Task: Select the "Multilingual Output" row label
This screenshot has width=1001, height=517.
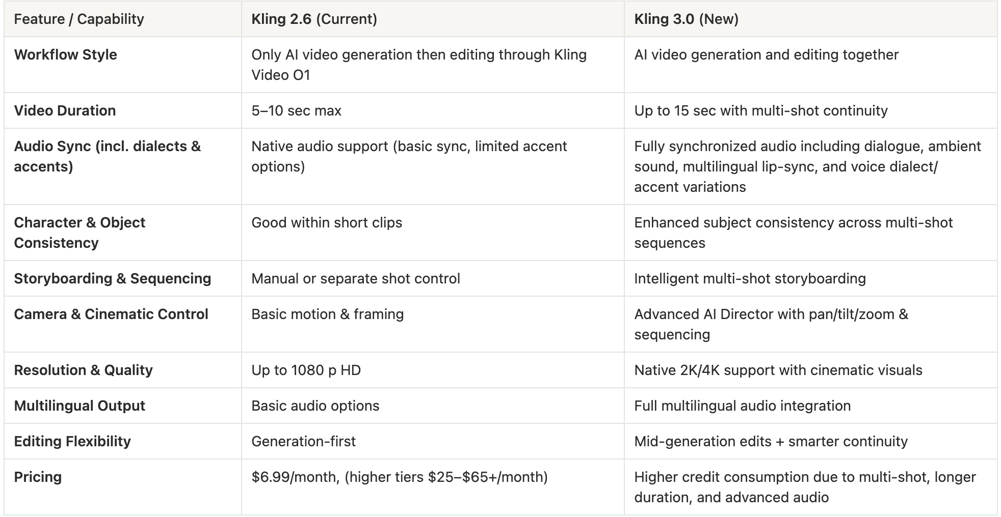Action: pos(80,406)
